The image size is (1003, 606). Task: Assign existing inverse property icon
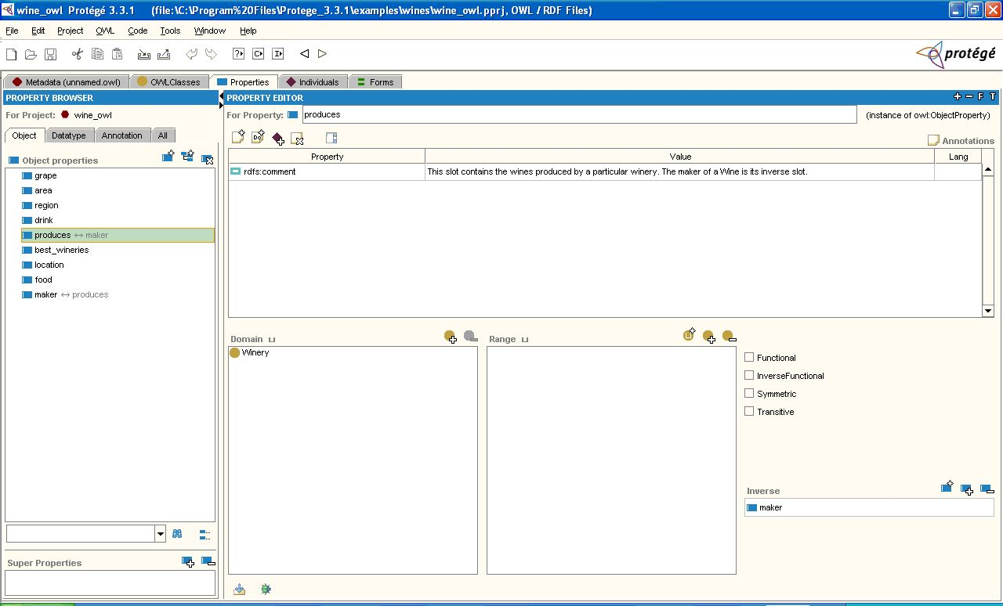click(967, 489)
